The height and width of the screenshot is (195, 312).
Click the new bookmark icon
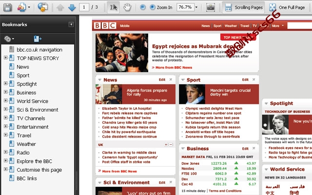[x=38, y=39]
